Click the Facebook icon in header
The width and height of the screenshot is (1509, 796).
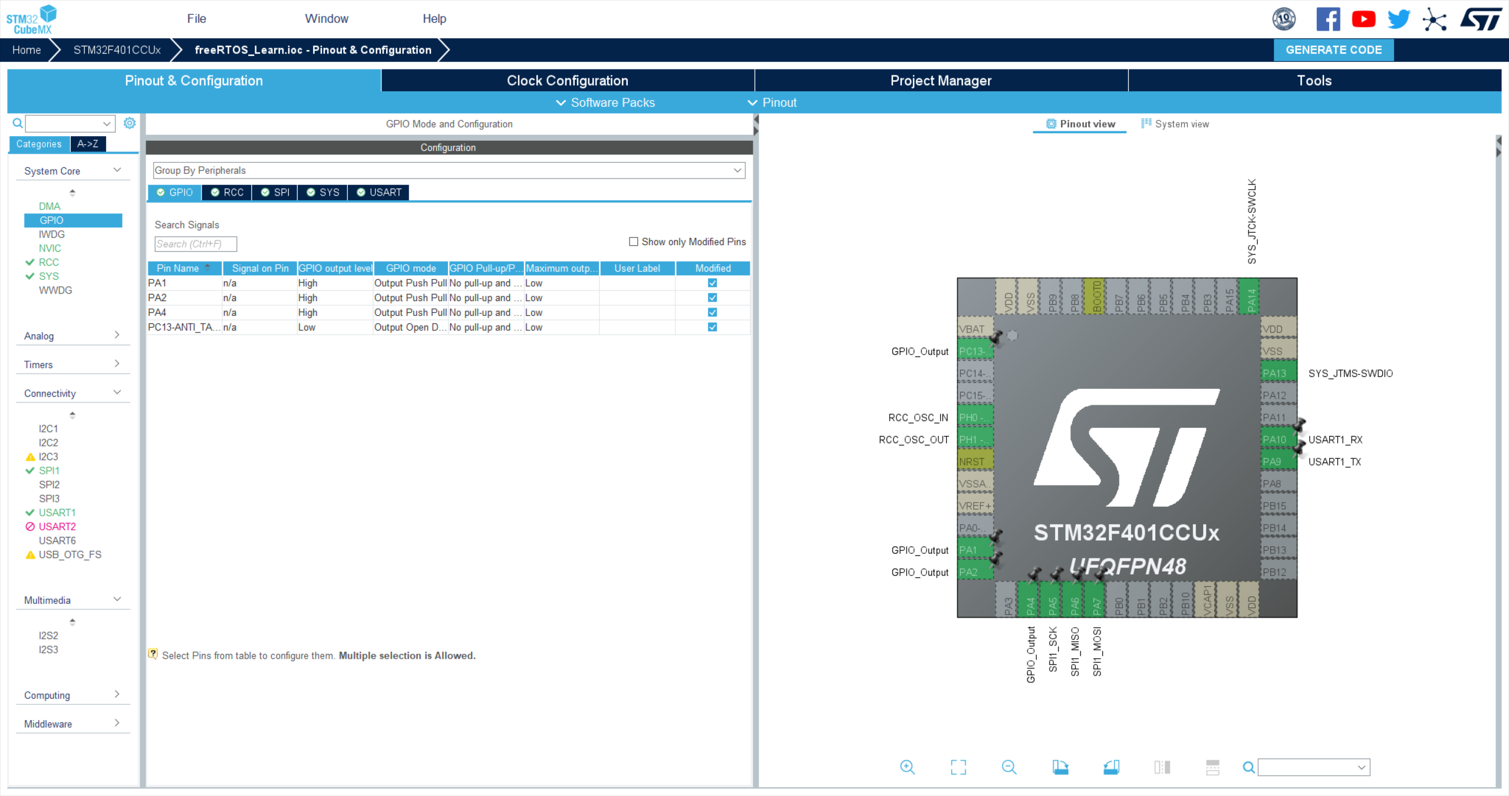click(x=1328, y=19)
